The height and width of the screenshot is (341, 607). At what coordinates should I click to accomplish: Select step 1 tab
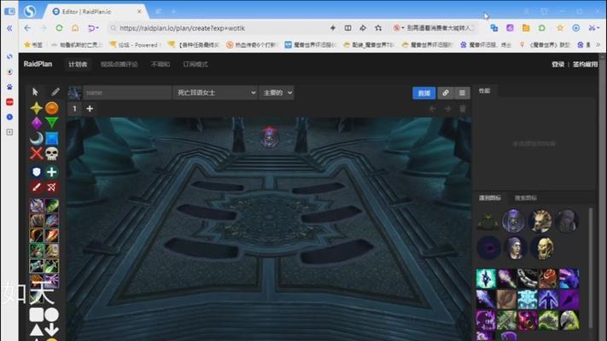tap(75, 109)
